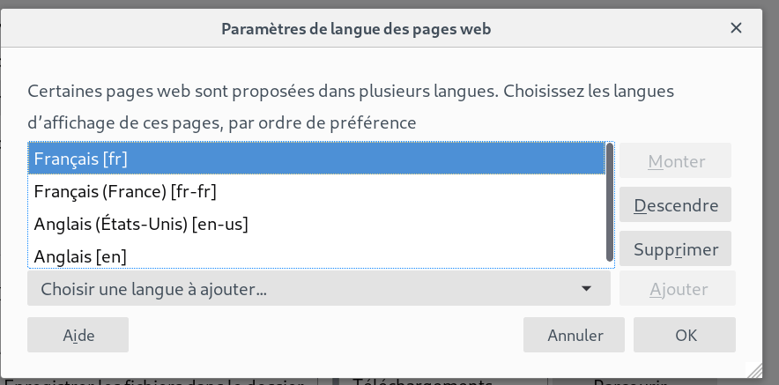Screen dimensions: 779x385
Task: Click the resize grip in dialog corner
Action: click(753, 369)
